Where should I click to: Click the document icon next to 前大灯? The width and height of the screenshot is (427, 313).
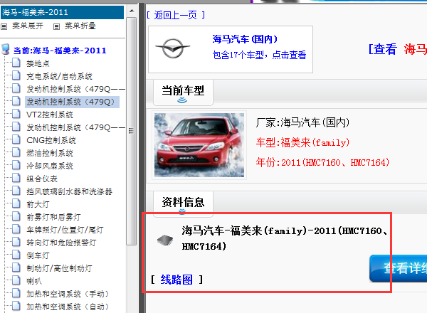coord(16,203)
